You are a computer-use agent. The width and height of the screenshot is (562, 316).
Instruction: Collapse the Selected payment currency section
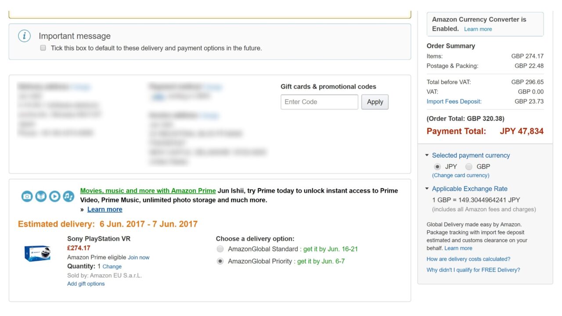(x=427, y=155)
